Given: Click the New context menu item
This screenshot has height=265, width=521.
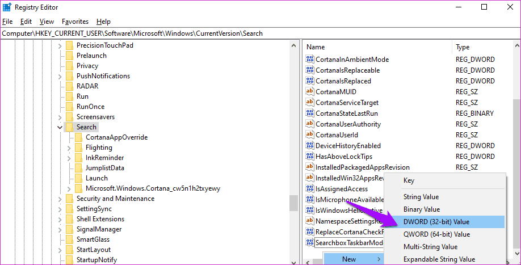Looking at the screenshot, I should tap(354, 259).
